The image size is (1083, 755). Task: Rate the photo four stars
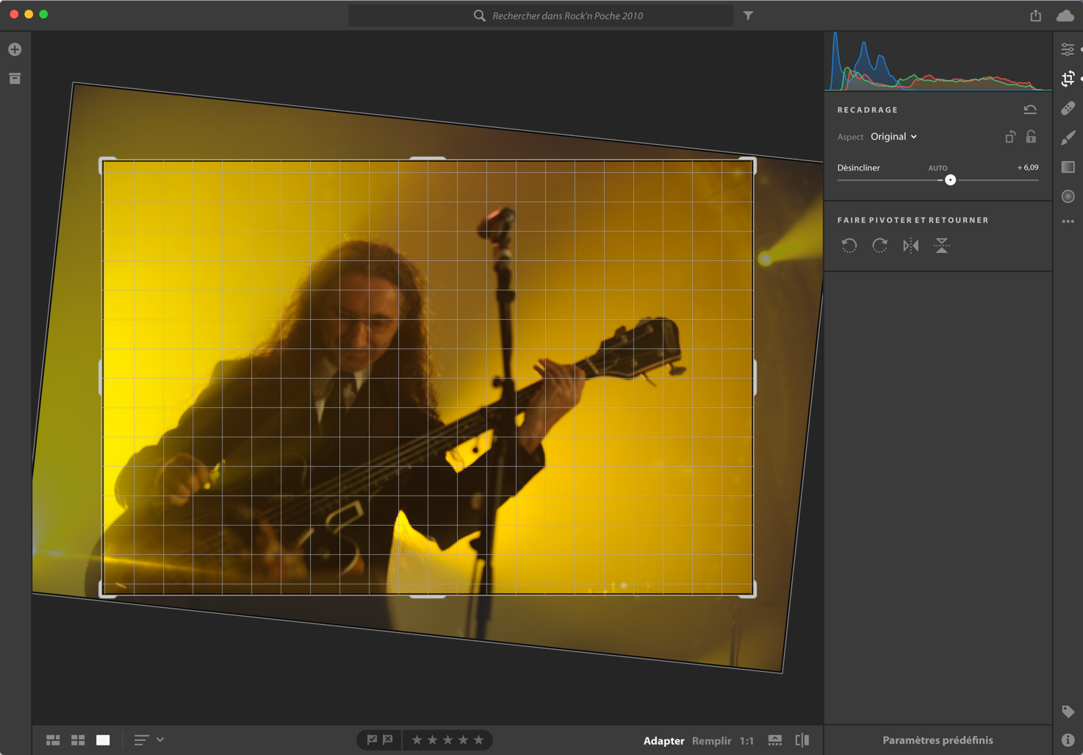click(x=463, y=740)
